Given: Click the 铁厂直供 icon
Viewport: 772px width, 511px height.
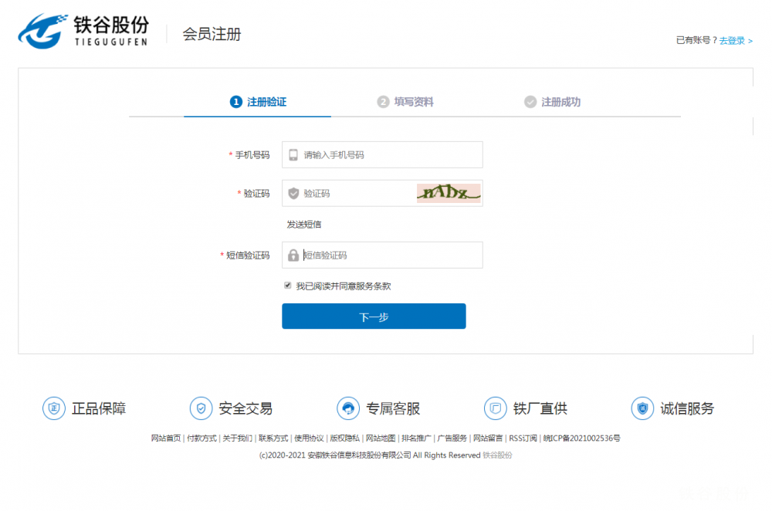Looking at the screenshot, I should (x=496, y=408).
